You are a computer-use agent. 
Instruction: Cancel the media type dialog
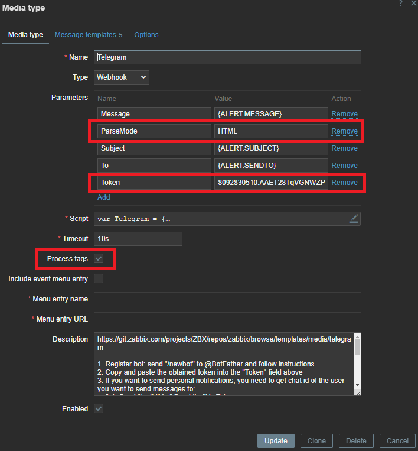pyautogui.click(x=397, y=441)
